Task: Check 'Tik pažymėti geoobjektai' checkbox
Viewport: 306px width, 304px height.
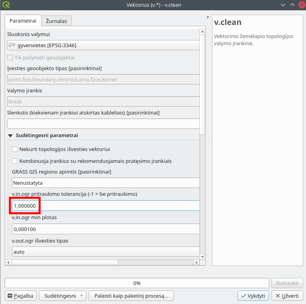Action: coord(10,57)
